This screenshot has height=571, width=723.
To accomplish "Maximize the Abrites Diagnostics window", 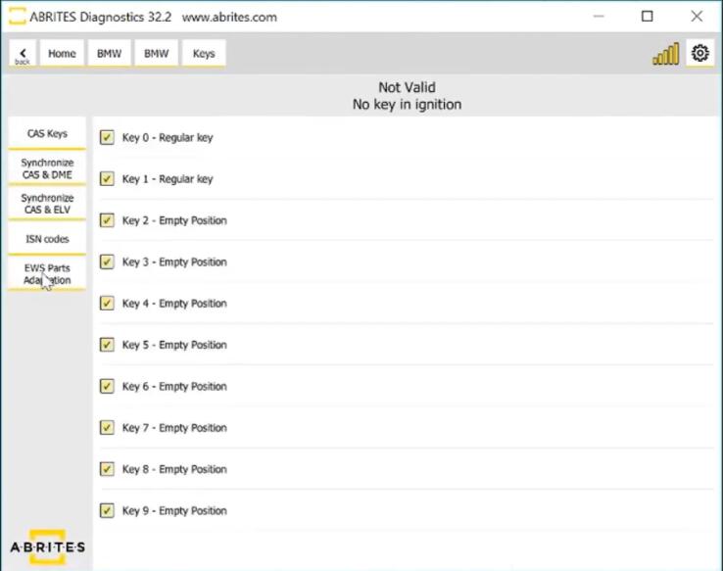I will (x=647, y=17).
